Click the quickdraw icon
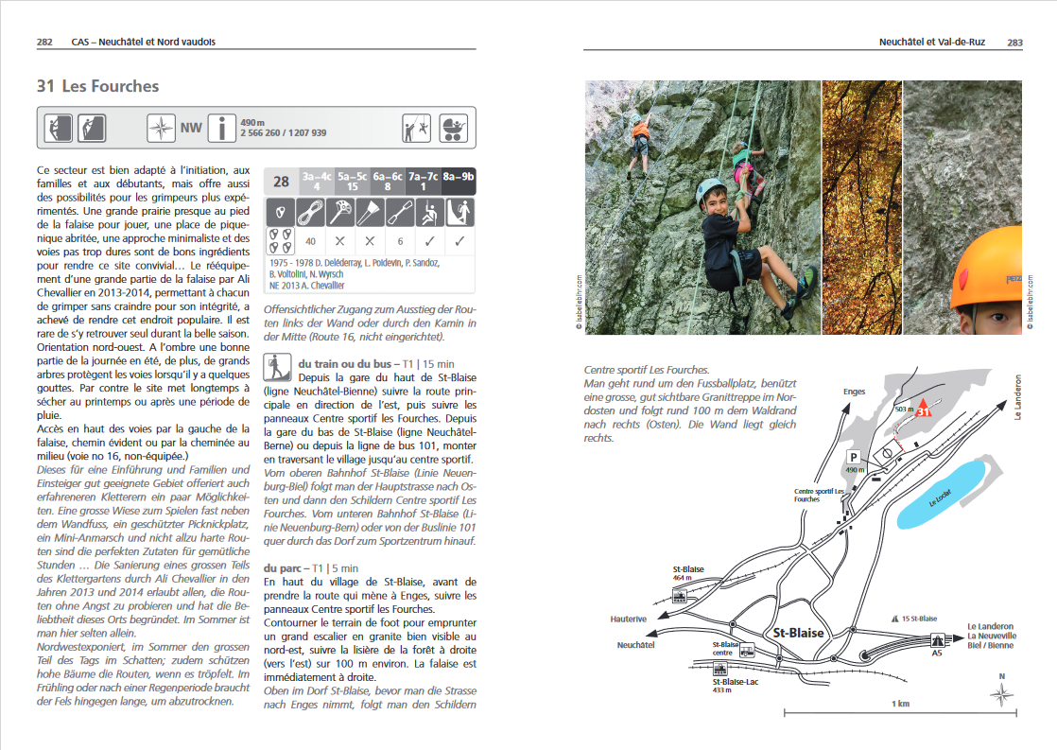The image size is (1057, 750). (400, 213)
